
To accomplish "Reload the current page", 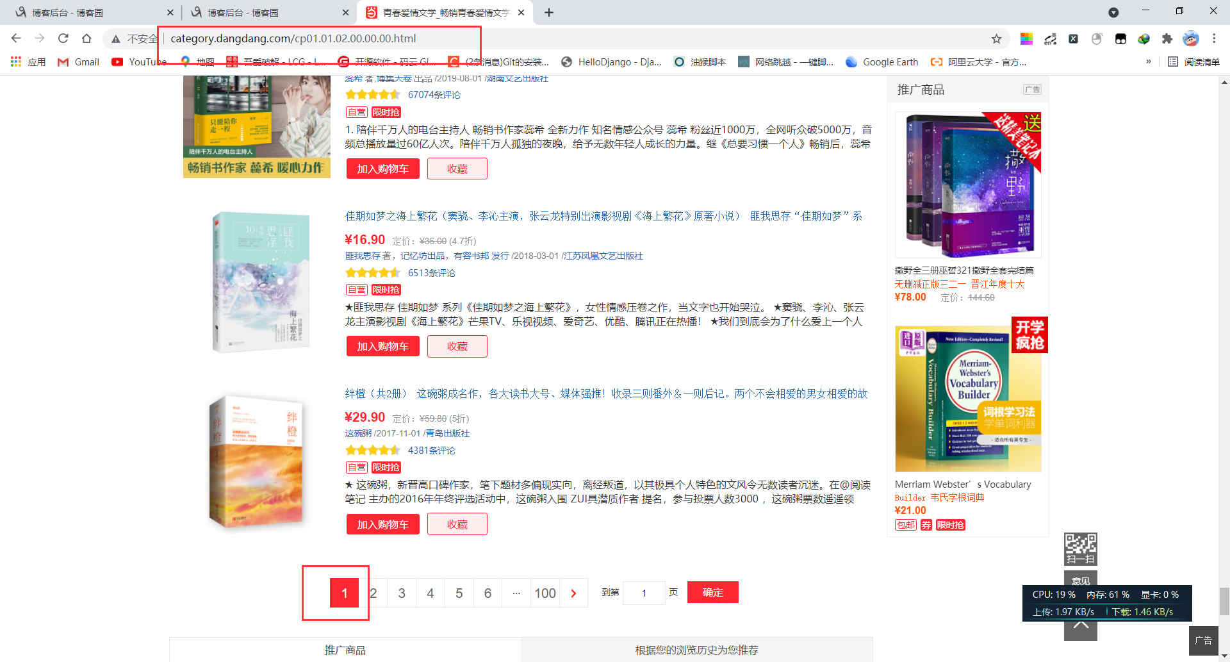I will click(x=63, y=38).
